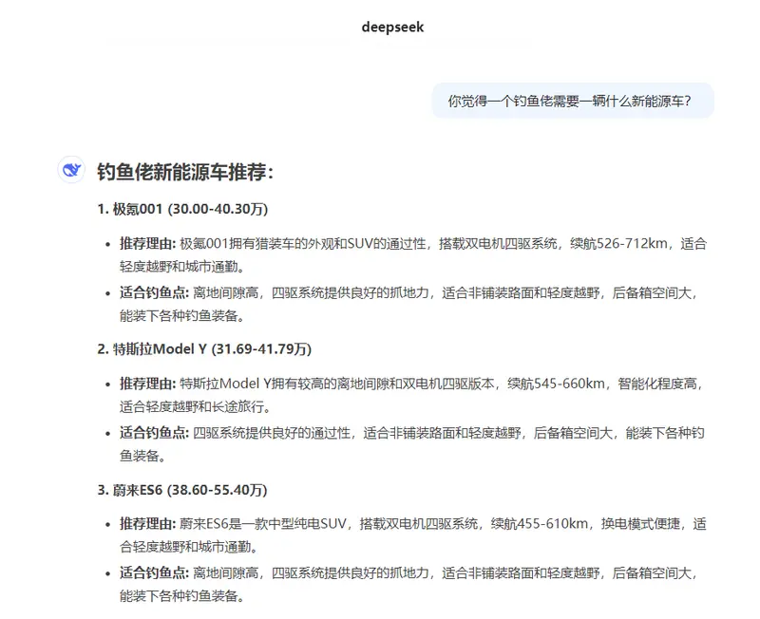This screenshot has height=619, width=760.
Task: Click the text 智能化程度高
Action: [x=657, y=385]
